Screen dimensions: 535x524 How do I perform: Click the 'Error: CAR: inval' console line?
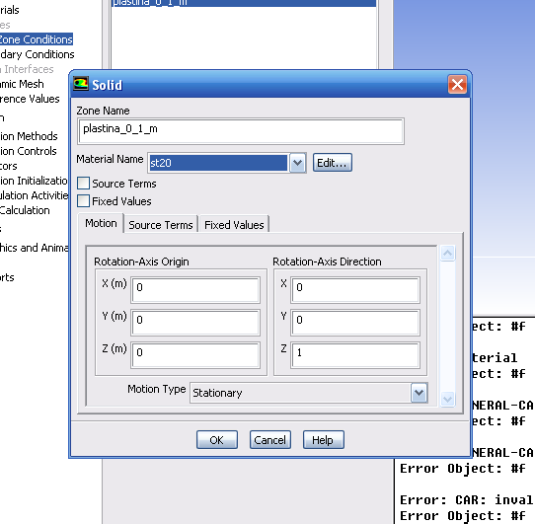(x=466, y=499)
